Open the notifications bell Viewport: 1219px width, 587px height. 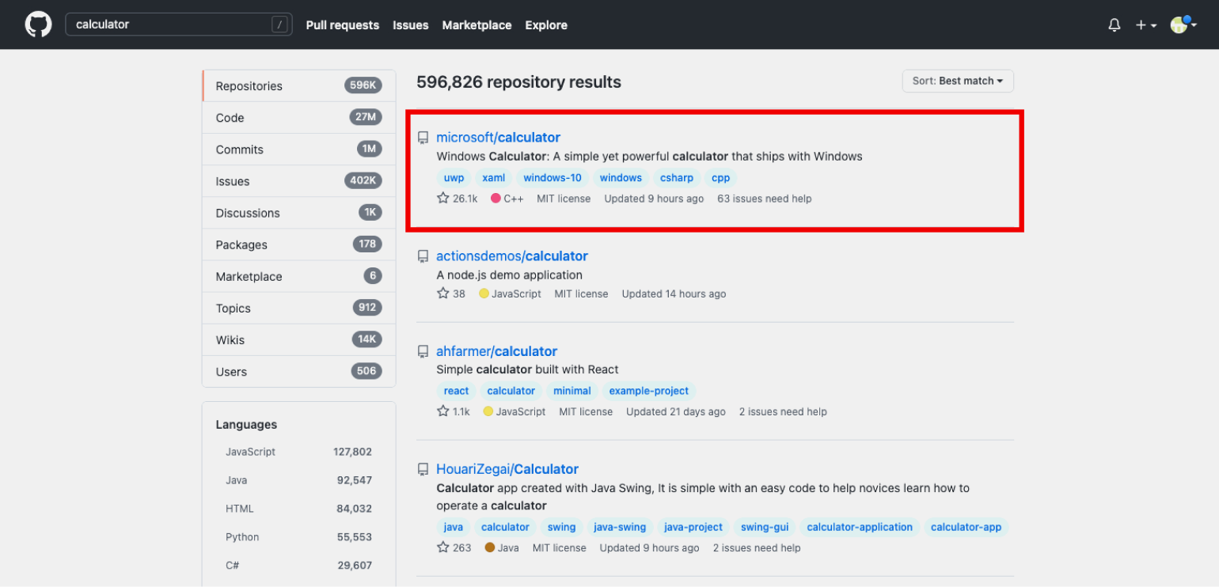1115,25
